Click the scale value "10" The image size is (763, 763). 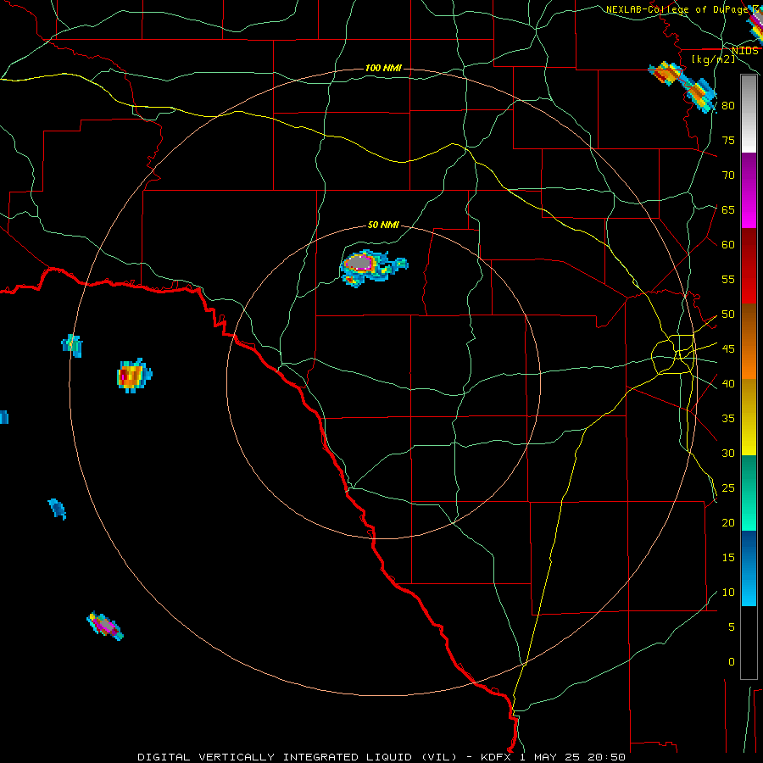point(728,593)
